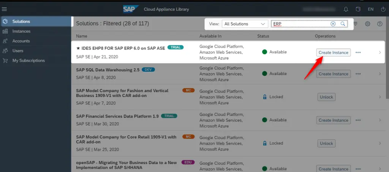This screenshot has width=389, height=172.
Task: Click TRIAL badge on IDES EHP8
Action: [x=176, y=47]
